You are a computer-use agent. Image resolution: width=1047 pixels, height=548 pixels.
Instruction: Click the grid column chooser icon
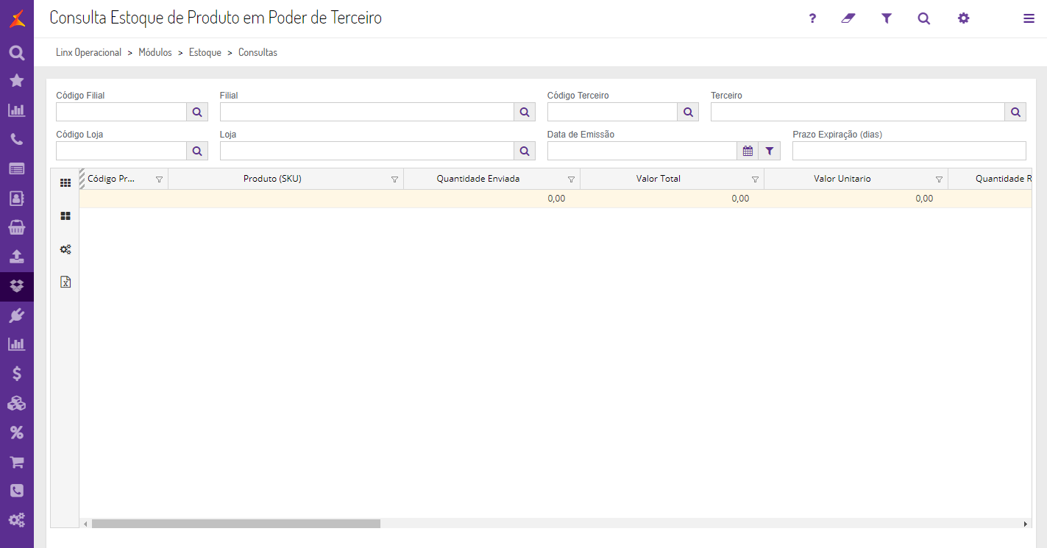coord(65,182)
